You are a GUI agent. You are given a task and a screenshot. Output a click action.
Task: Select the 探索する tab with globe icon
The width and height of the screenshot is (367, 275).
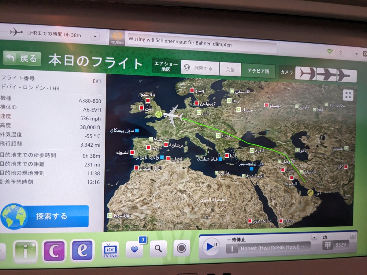coord(200,68)
